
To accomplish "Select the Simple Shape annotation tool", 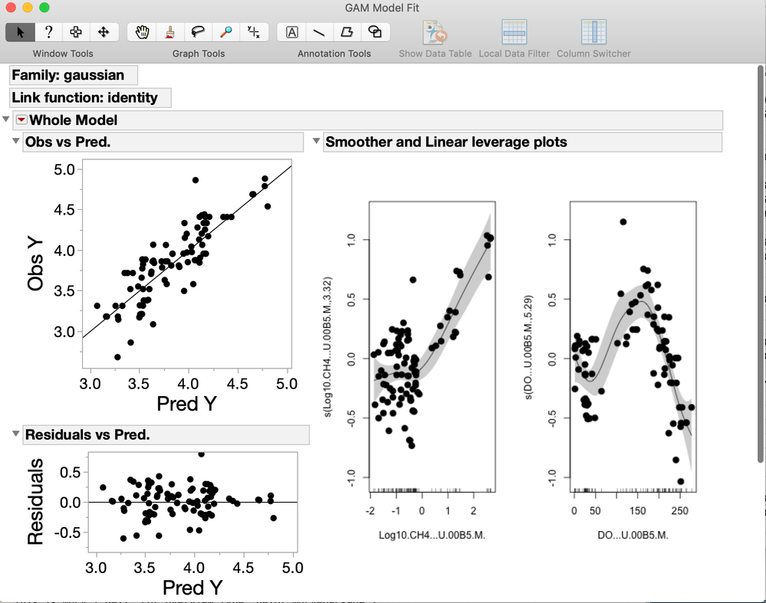I will (375, 32).
